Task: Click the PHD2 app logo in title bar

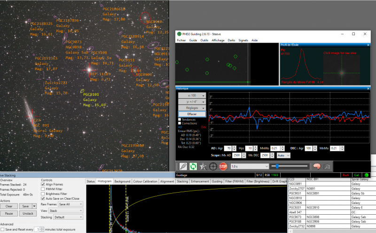Action: pos(179,34)
